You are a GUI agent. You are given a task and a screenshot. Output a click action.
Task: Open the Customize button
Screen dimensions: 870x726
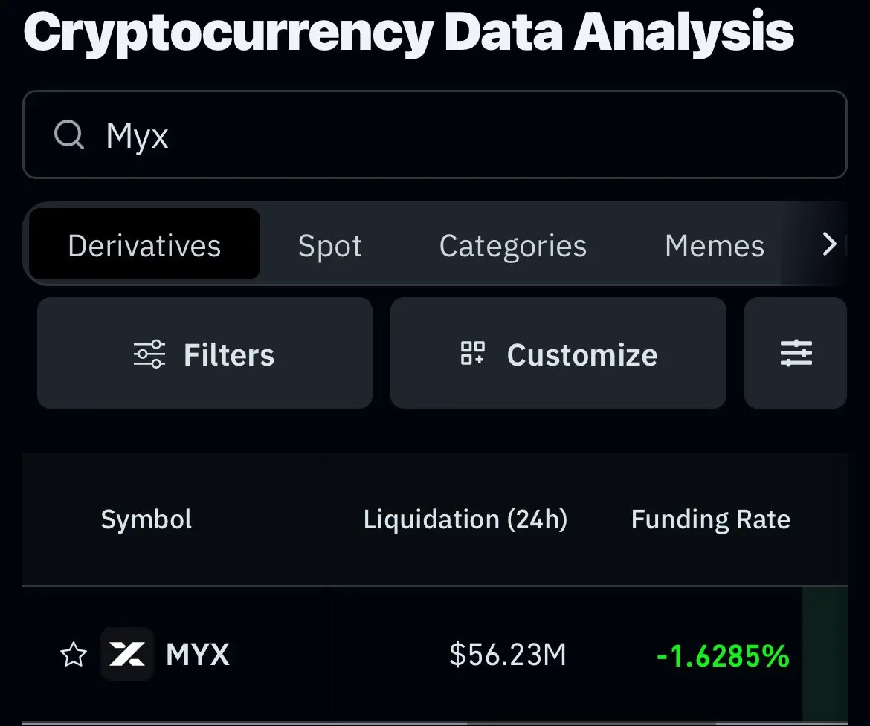pos(558,353)
